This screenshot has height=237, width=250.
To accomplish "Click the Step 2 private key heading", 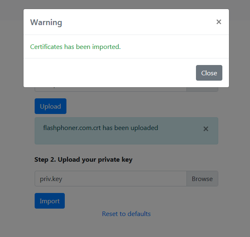I will 83,160.
